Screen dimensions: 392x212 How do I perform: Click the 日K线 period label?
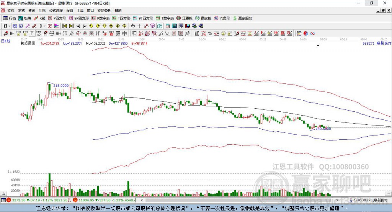pos(6,41)
